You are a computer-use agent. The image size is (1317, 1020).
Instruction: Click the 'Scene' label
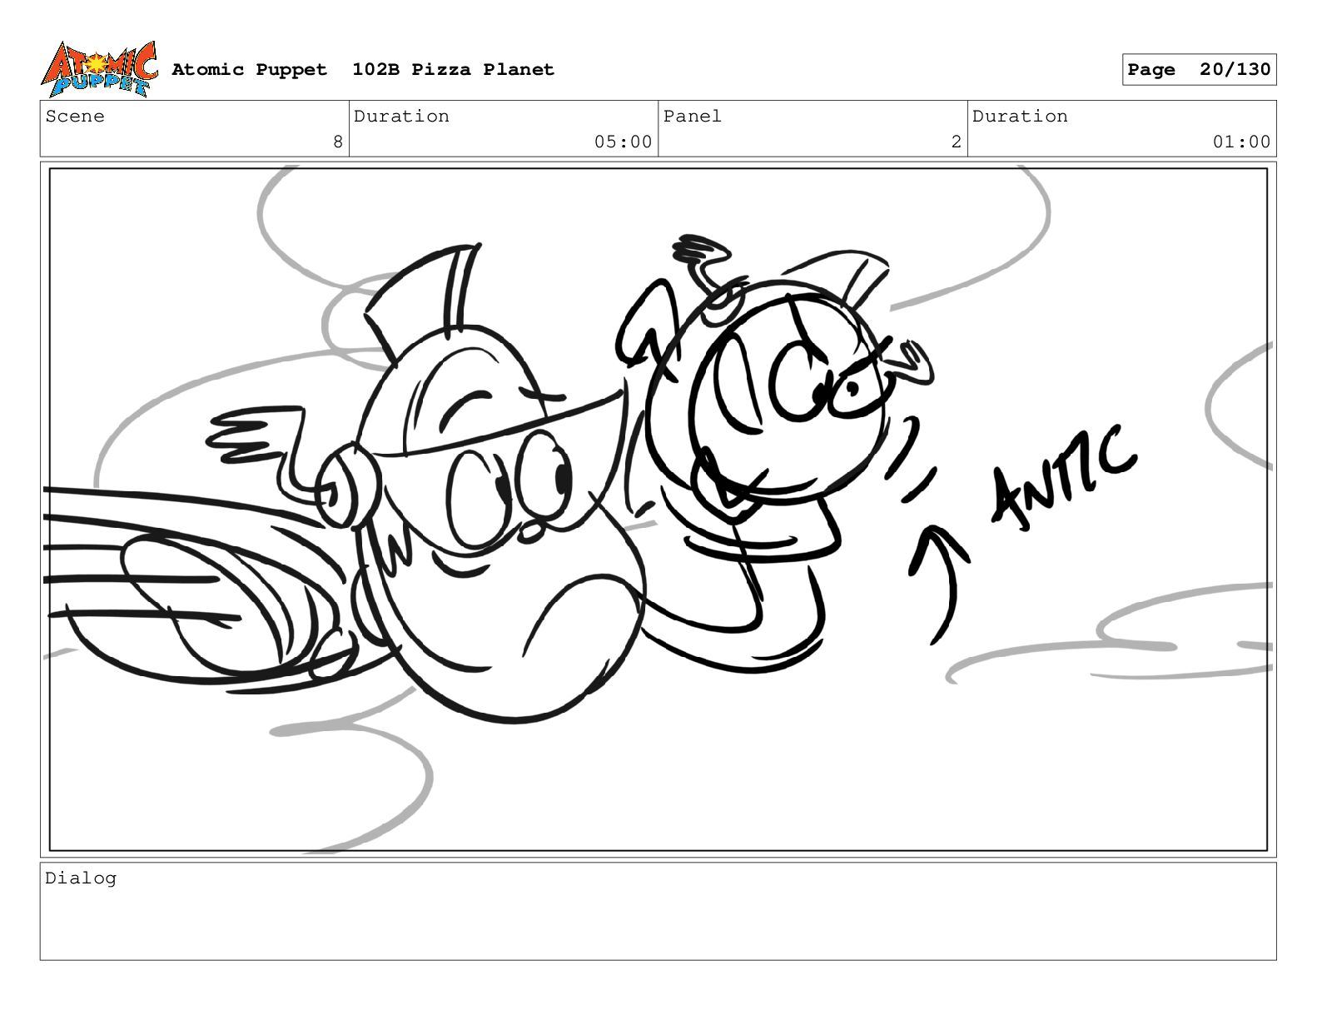click(x=75, y=117)
